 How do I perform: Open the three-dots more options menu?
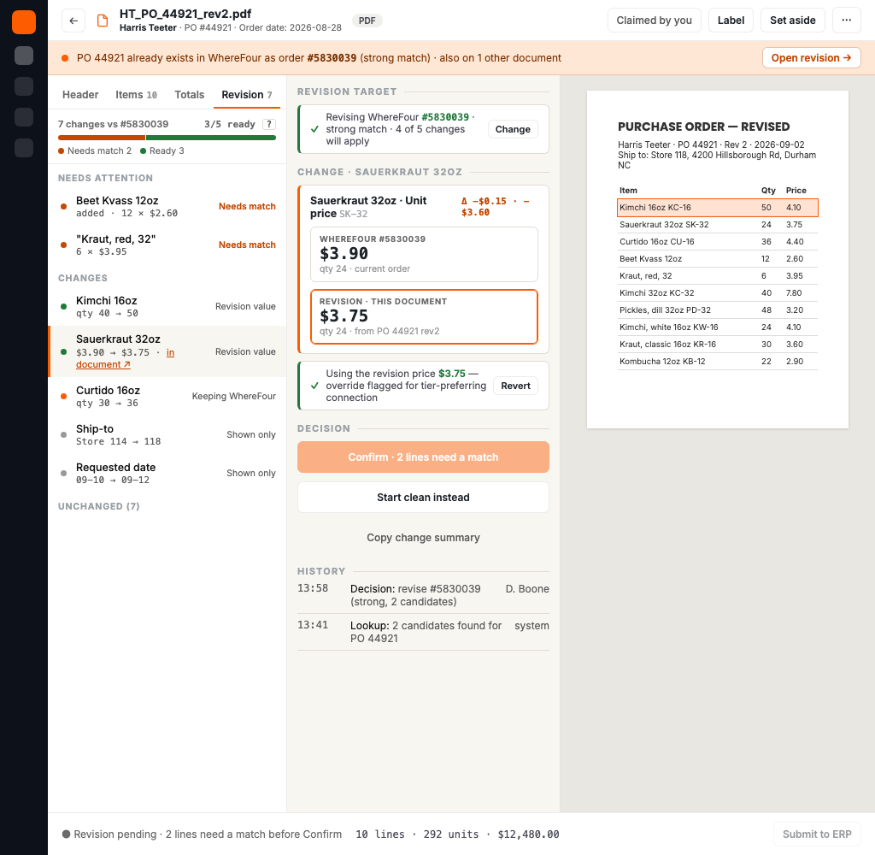tap(846, 21)
